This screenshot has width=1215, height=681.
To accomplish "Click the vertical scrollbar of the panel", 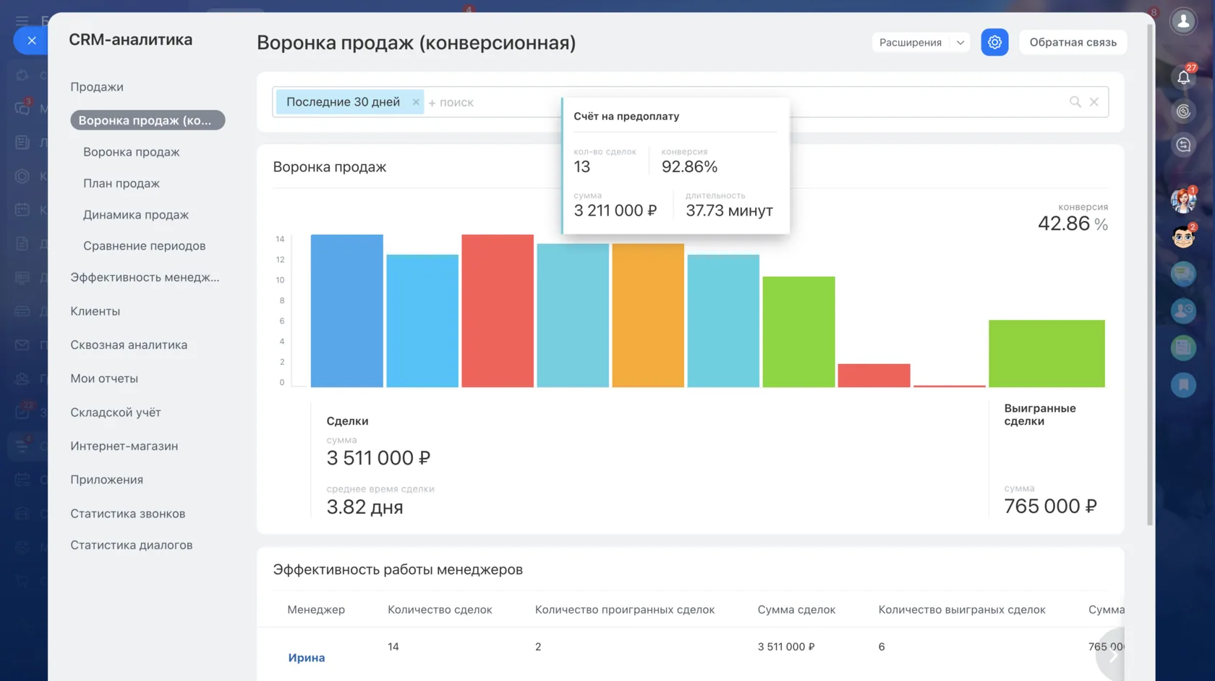I will [1150, 275].
